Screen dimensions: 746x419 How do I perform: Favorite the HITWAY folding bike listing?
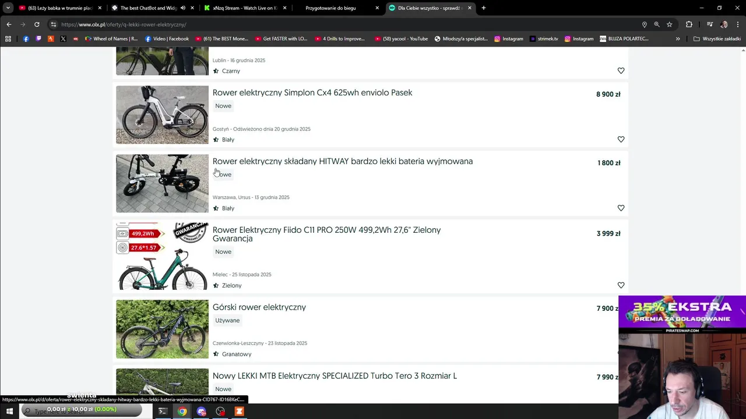click(x=621, y=208)
